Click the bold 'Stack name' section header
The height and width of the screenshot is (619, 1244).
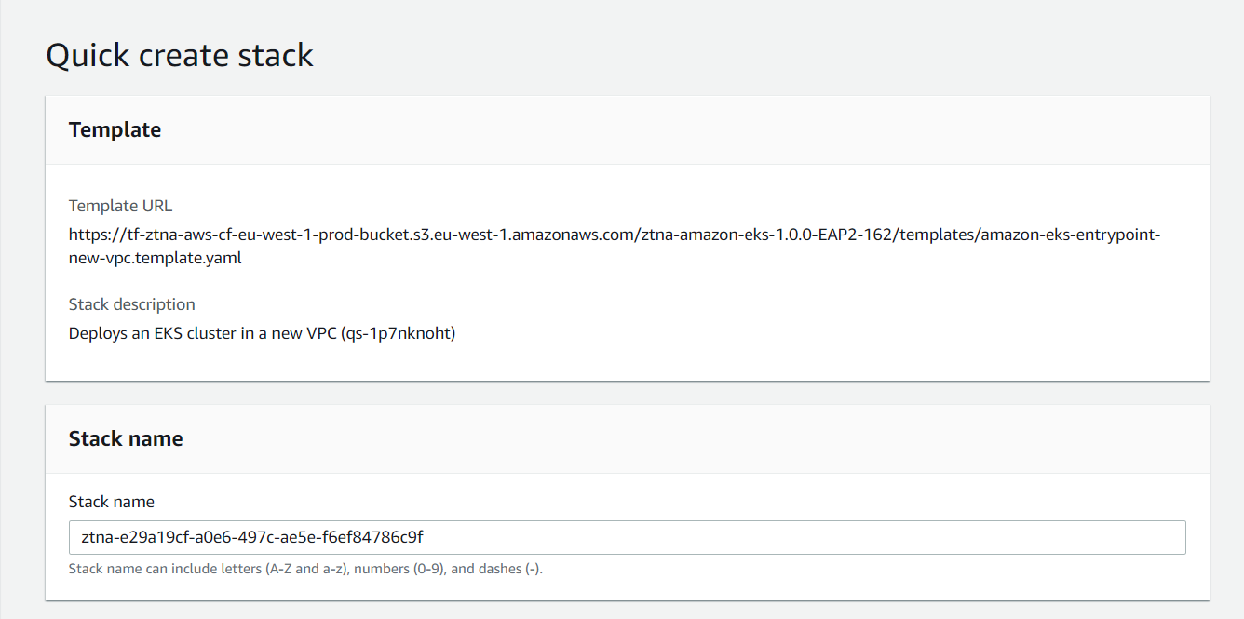(x=126, y=439)
